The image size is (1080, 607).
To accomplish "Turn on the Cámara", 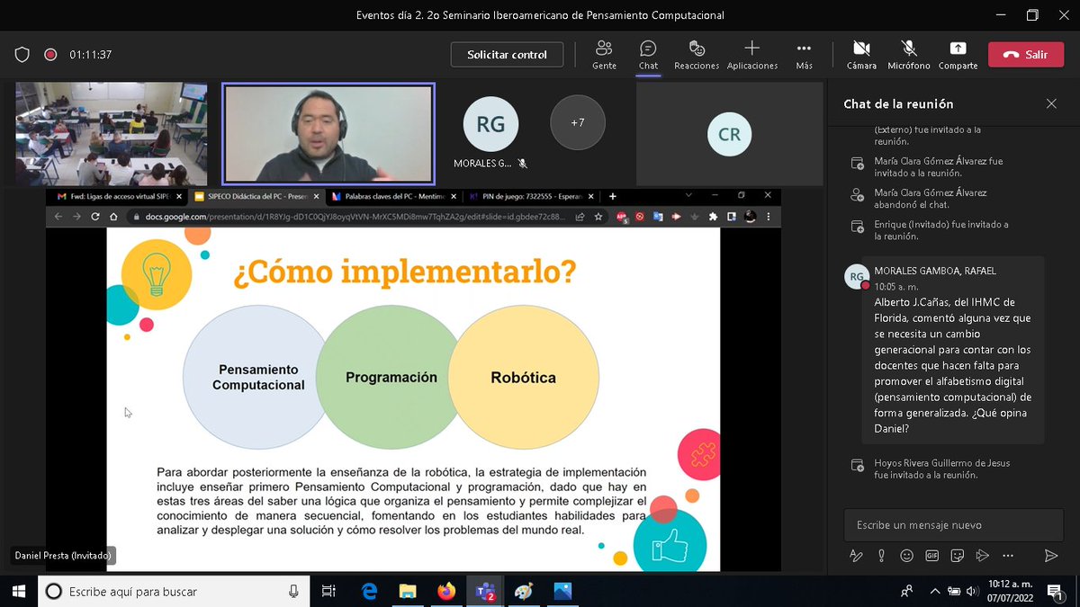I will click(x=861, y=55).
